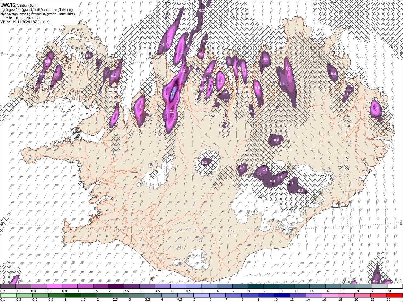The image size is (403, 302).
Task: Pick lower legend swatch starting at 16
Action: point(330,295)
